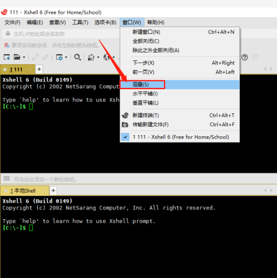This screenshot has width=277, height=278.
Task: Expand the color scheme dropdown arrow
Action: coord(98,58)
